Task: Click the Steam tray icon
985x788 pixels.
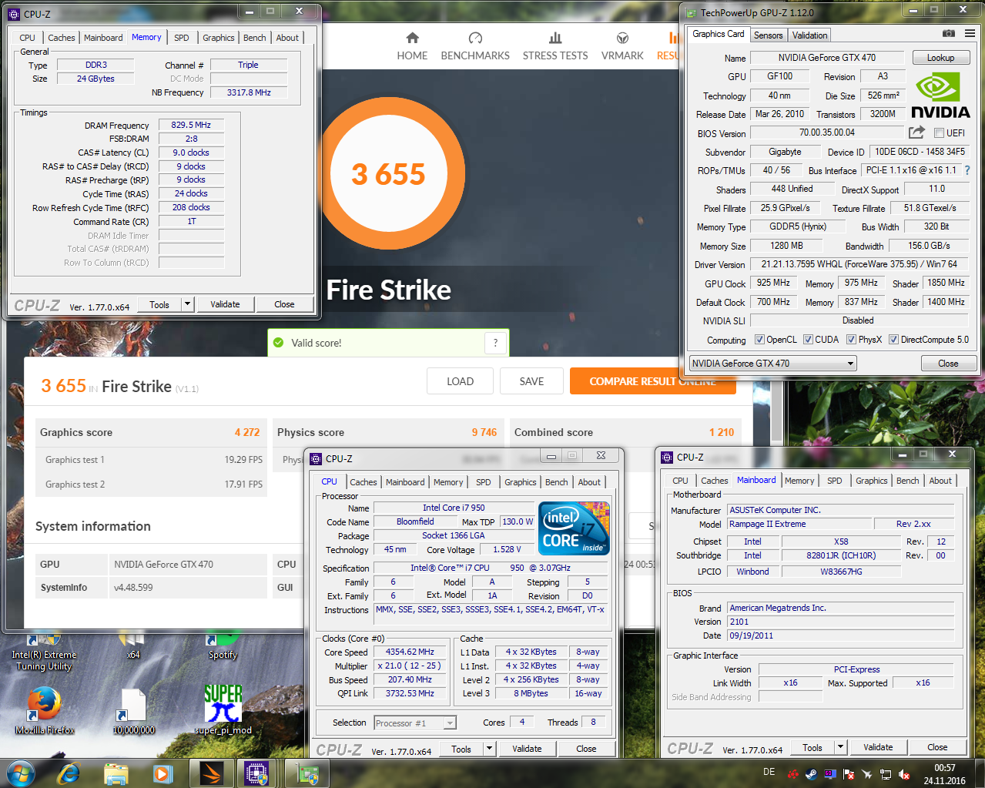Action: pyautogui.click(x=811, y=774)
